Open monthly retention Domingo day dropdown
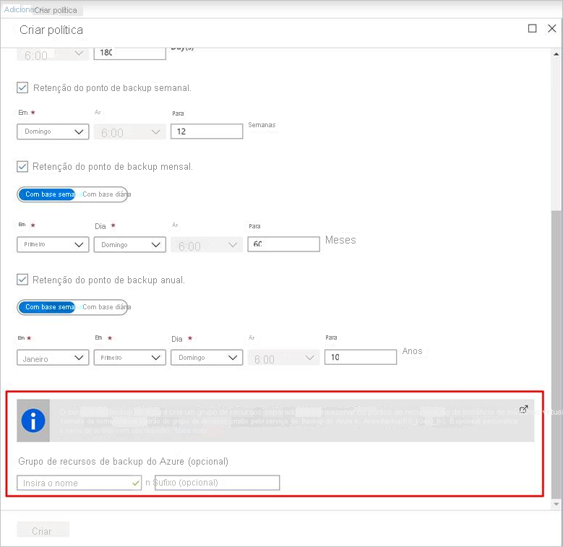 tap(129, 244)
